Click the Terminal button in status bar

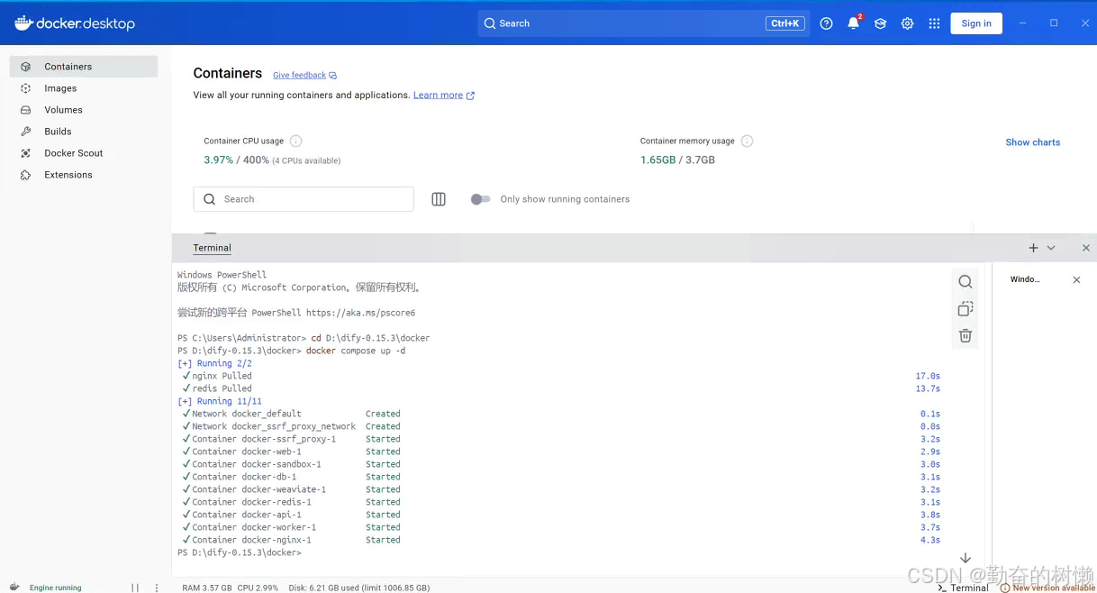coord(963,588)
